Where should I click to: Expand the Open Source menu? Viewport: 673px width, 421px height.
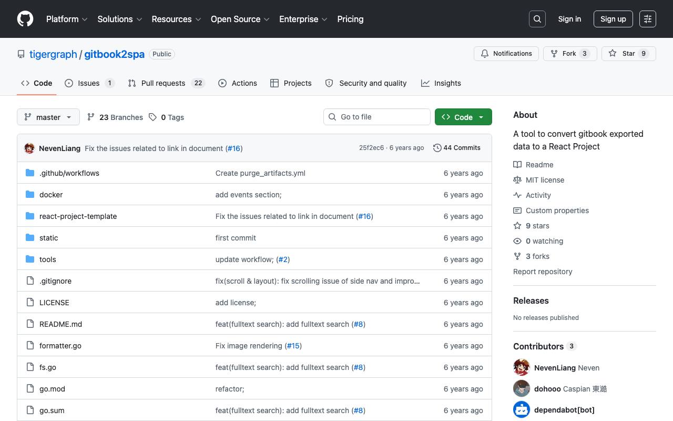[240, 19]
